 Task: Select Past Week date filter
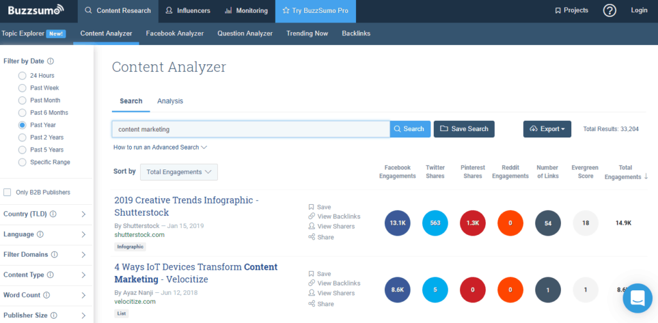pyautogui.click(x=22, y=88)
